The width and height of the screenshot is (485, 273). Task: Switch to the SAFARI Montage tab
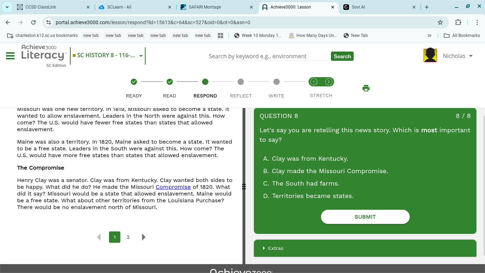click(205, 7)
